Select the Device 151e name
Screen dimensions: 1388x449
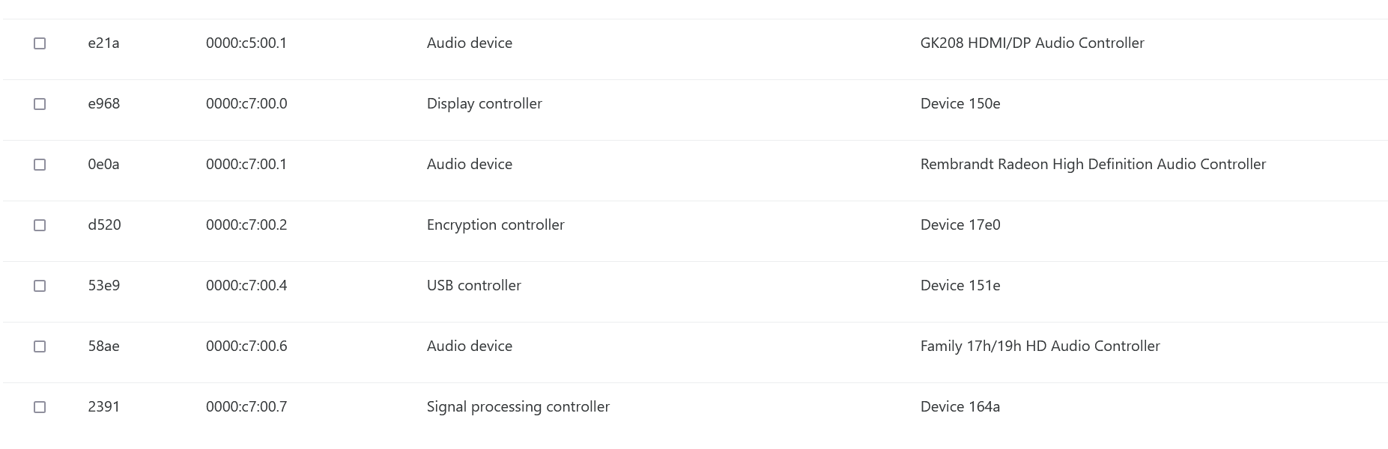coord(960,285)
